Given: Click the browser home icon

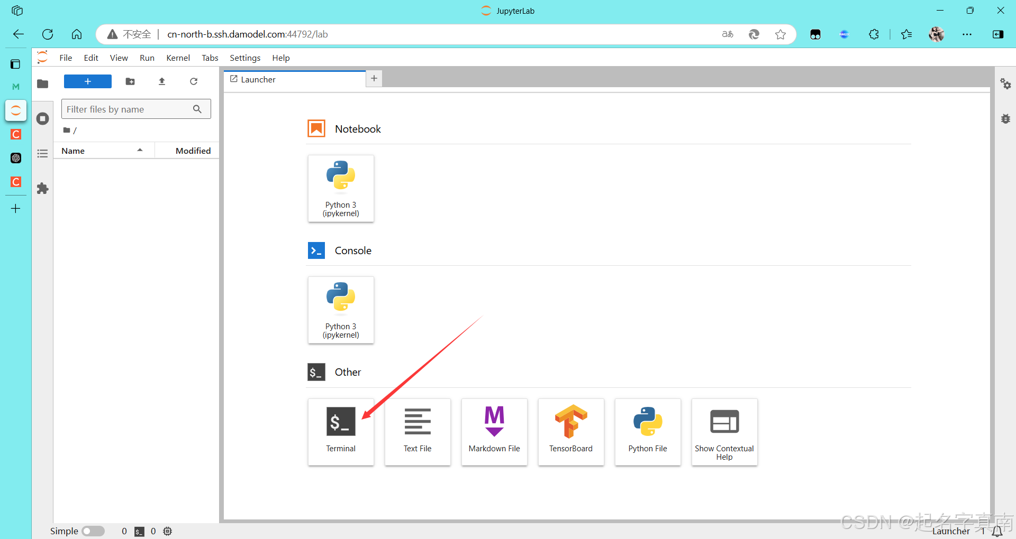Looking at the screenshot, I should (x=77, y=34).
